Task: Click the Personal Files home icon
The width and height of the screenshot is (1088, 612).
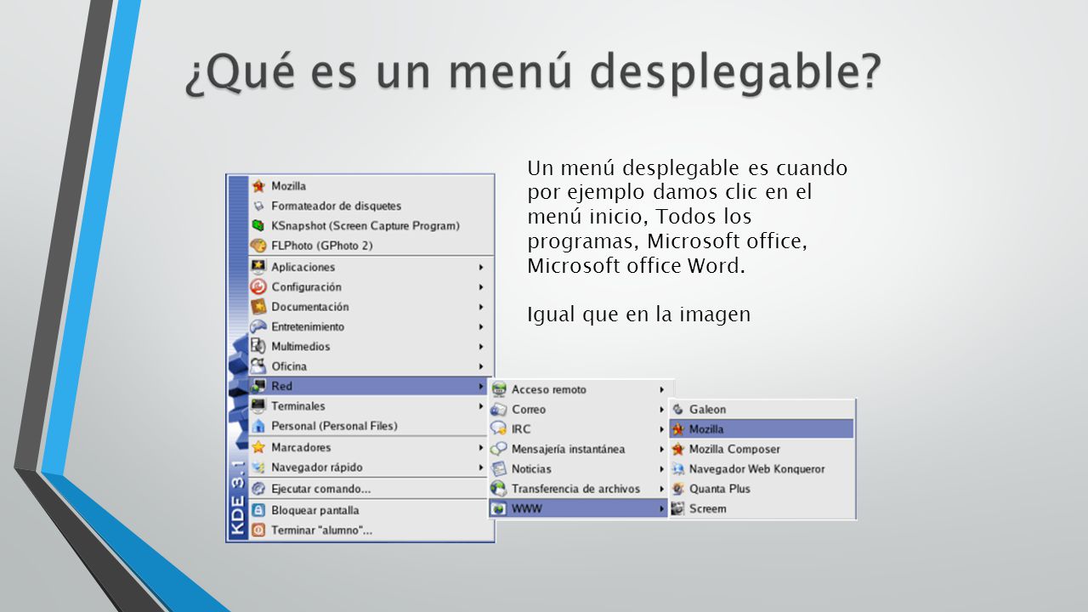Action: [x=258, y=426]
